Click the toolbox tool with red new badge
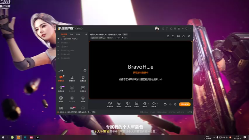 (x=72, y=108)
